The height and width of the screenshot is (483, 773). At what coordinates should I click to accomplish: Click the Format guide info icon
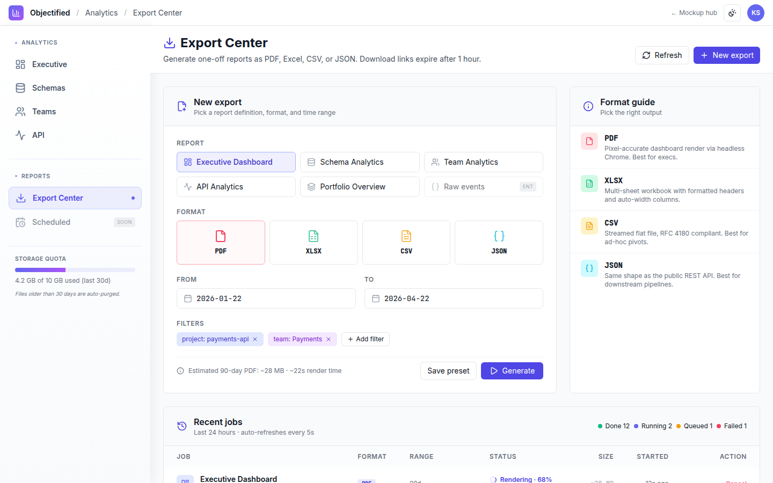tap(588, 106)
